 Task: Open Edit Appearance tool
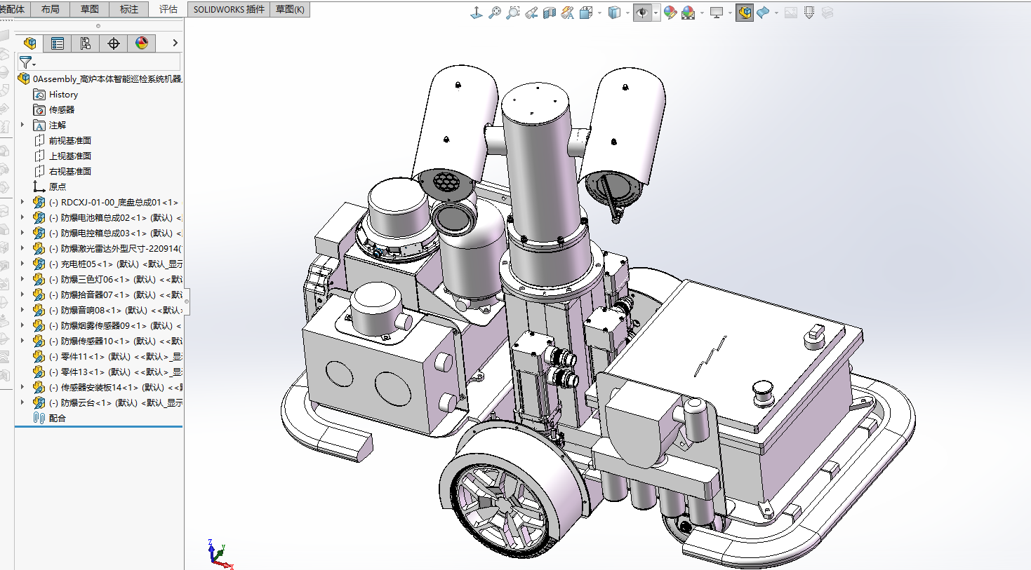(x=670, y=13)
